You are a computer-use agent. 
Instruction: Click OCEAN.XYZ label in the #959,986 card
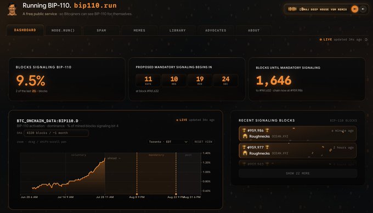tap(280, 136)
